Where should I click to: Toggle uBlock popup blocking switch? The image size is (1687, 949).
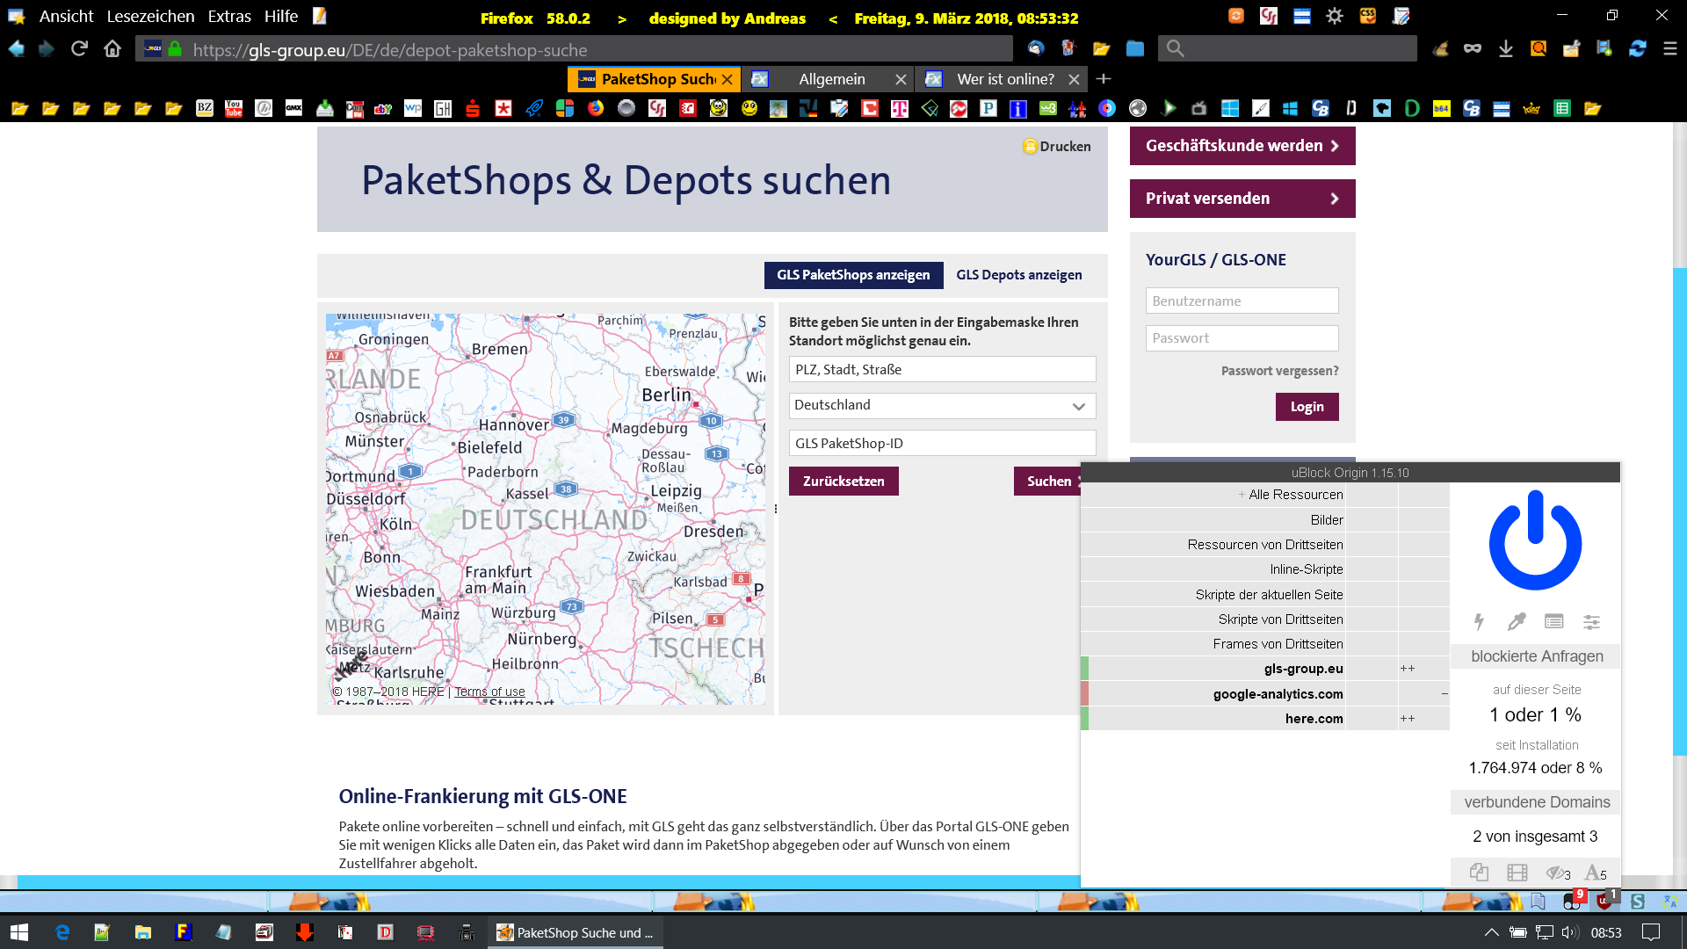1479,873
